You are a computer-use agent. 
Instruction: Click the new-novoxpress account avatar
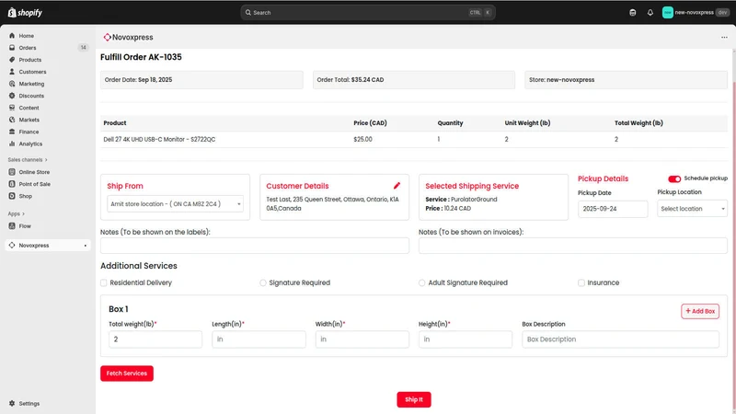(668, 13)
